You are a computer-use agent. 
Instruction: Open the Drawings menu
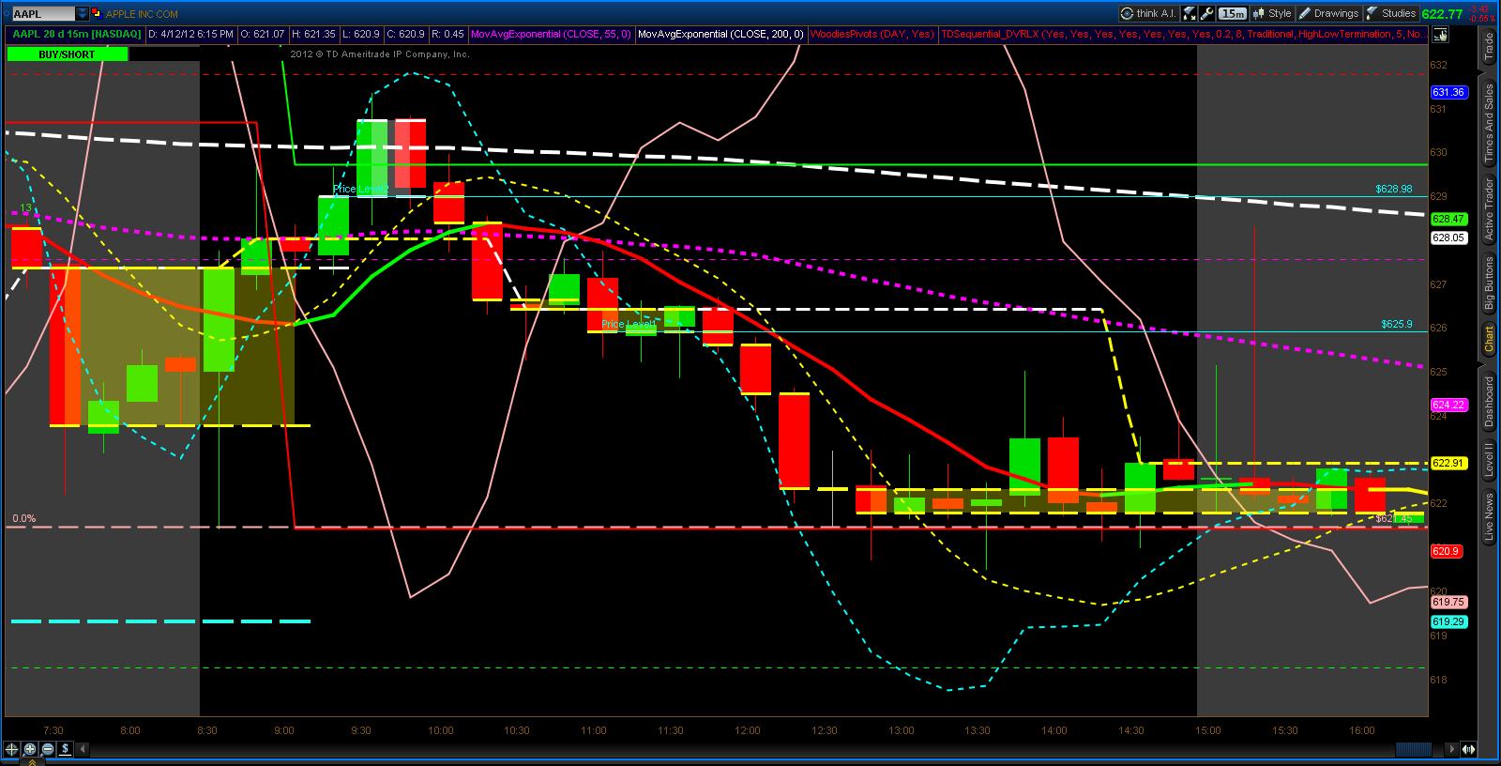(1327, 13)
